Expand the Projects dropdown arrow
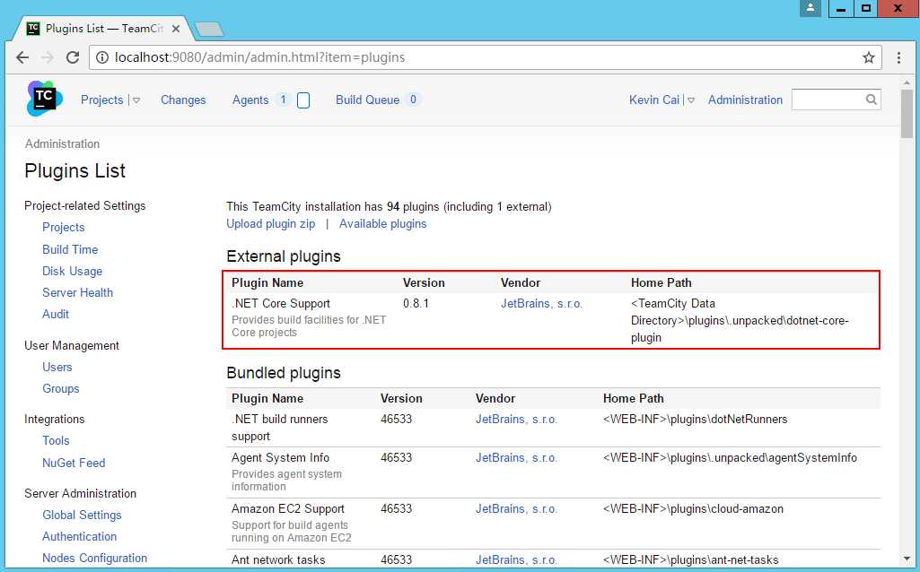This screenshot has height=572, width=920. (x=136, y=100)
